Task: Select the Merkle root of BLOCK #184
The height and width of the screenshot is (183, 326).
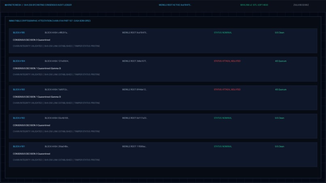Action: coord(134,61)
